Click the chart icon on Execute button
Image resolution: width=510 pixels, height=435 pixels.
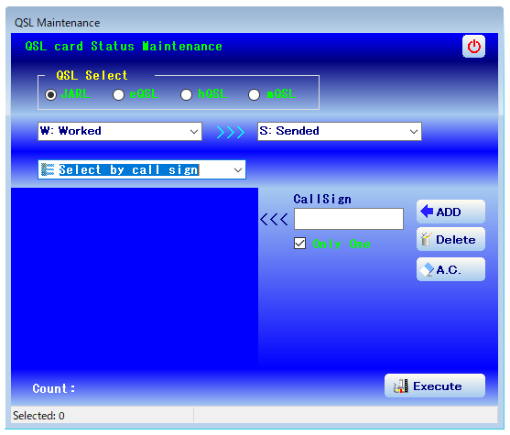[x=401, y=386]
